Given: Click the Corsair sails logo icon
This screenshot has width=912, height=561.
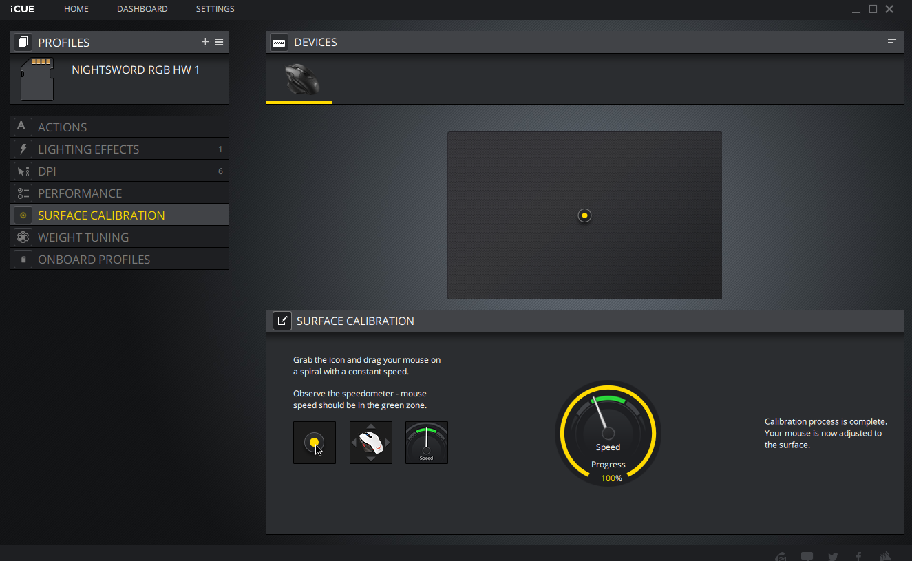Looking at the screenshot, I should (886, 556).
